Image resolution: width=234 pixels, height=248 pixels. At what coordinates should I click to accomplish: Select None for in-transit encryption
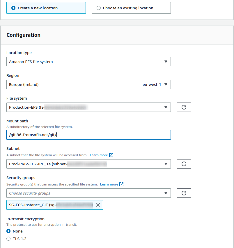[8, 231]
